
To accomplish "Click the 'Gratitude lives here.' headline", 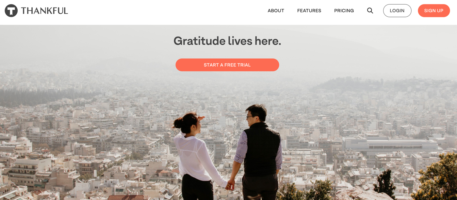I will [x=227, y=41].
